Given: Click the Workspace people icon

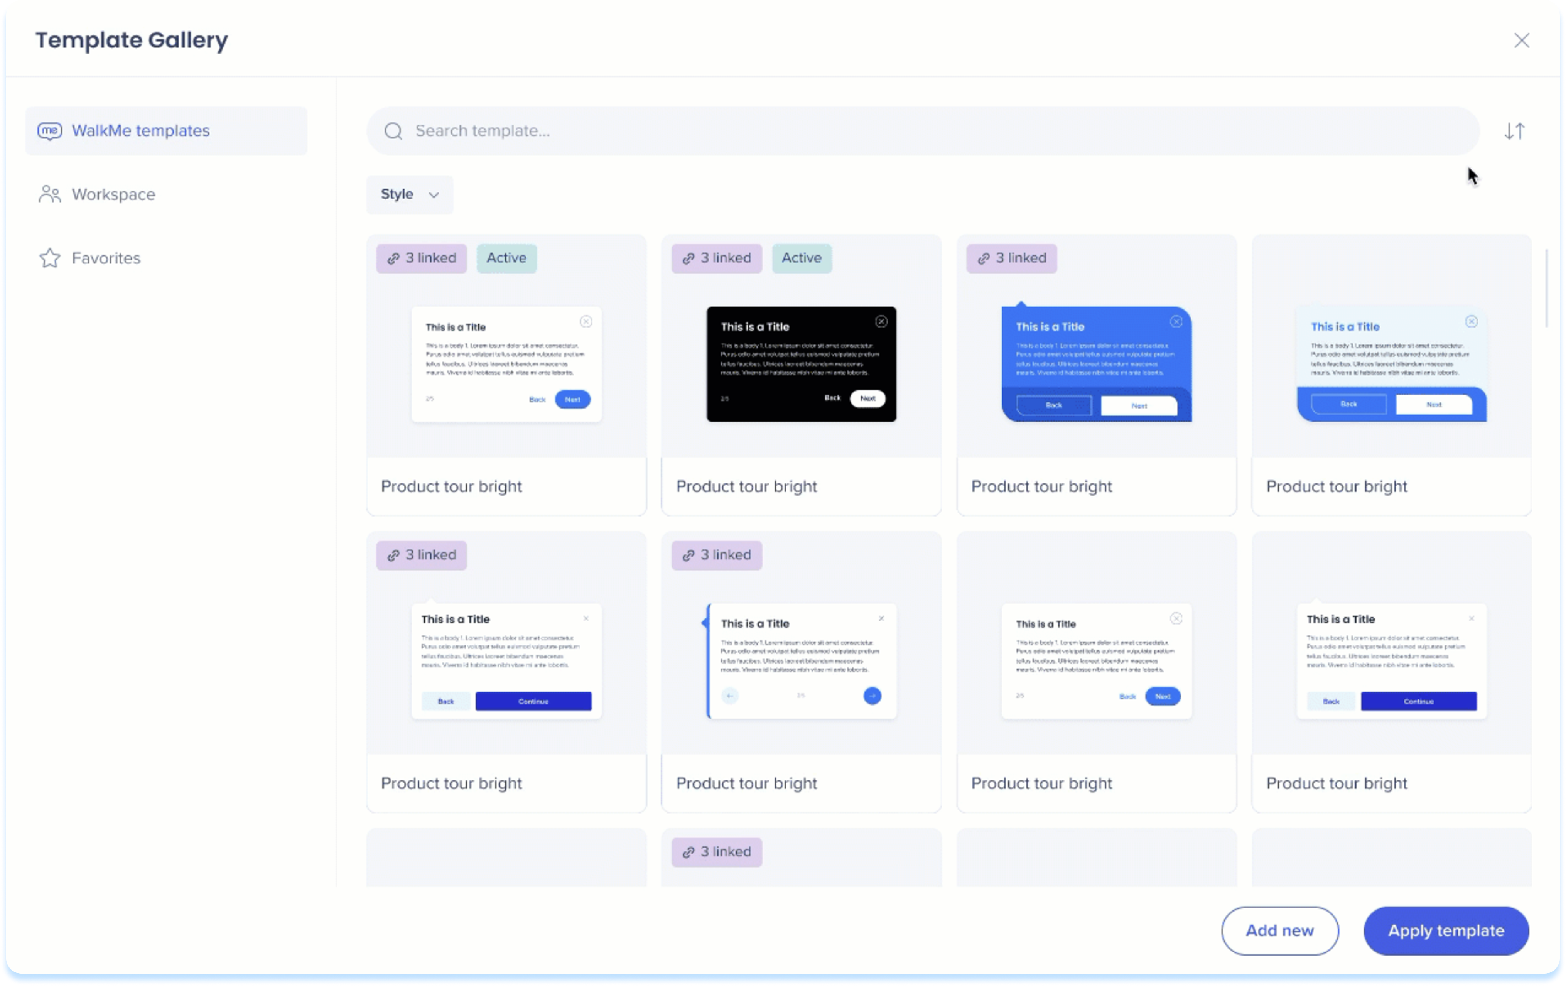Looking at the screenshot, I should 49,194.
